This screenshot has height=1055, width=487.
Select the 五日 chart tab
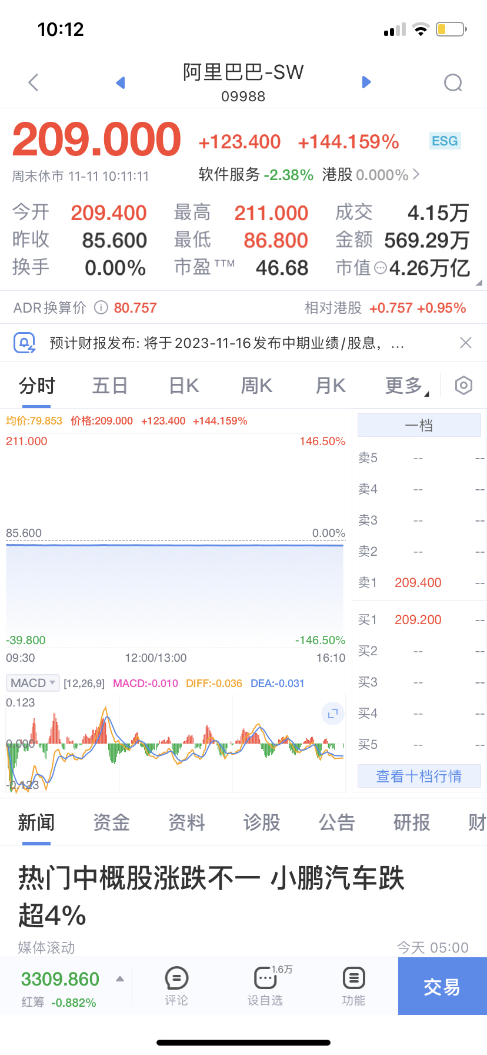coord(110,386)
